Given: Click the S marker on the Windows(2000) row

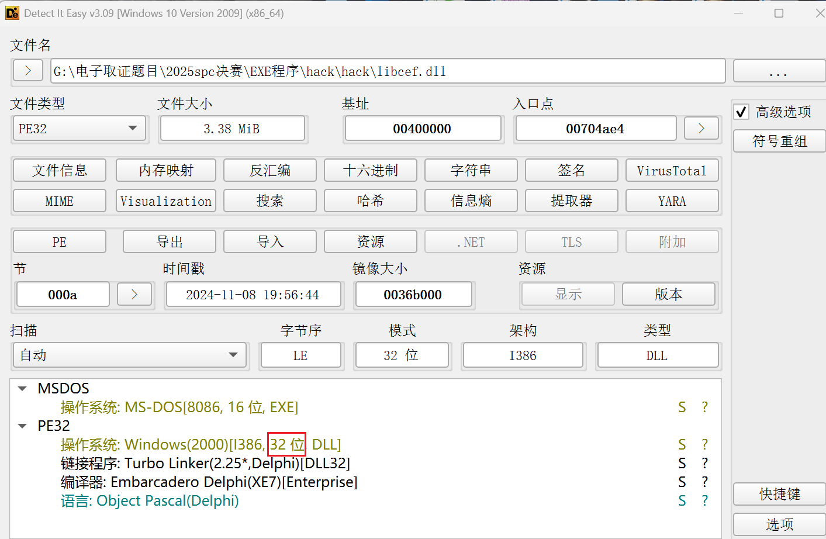Looking at the screenshot, I should [x=682, y=445].
